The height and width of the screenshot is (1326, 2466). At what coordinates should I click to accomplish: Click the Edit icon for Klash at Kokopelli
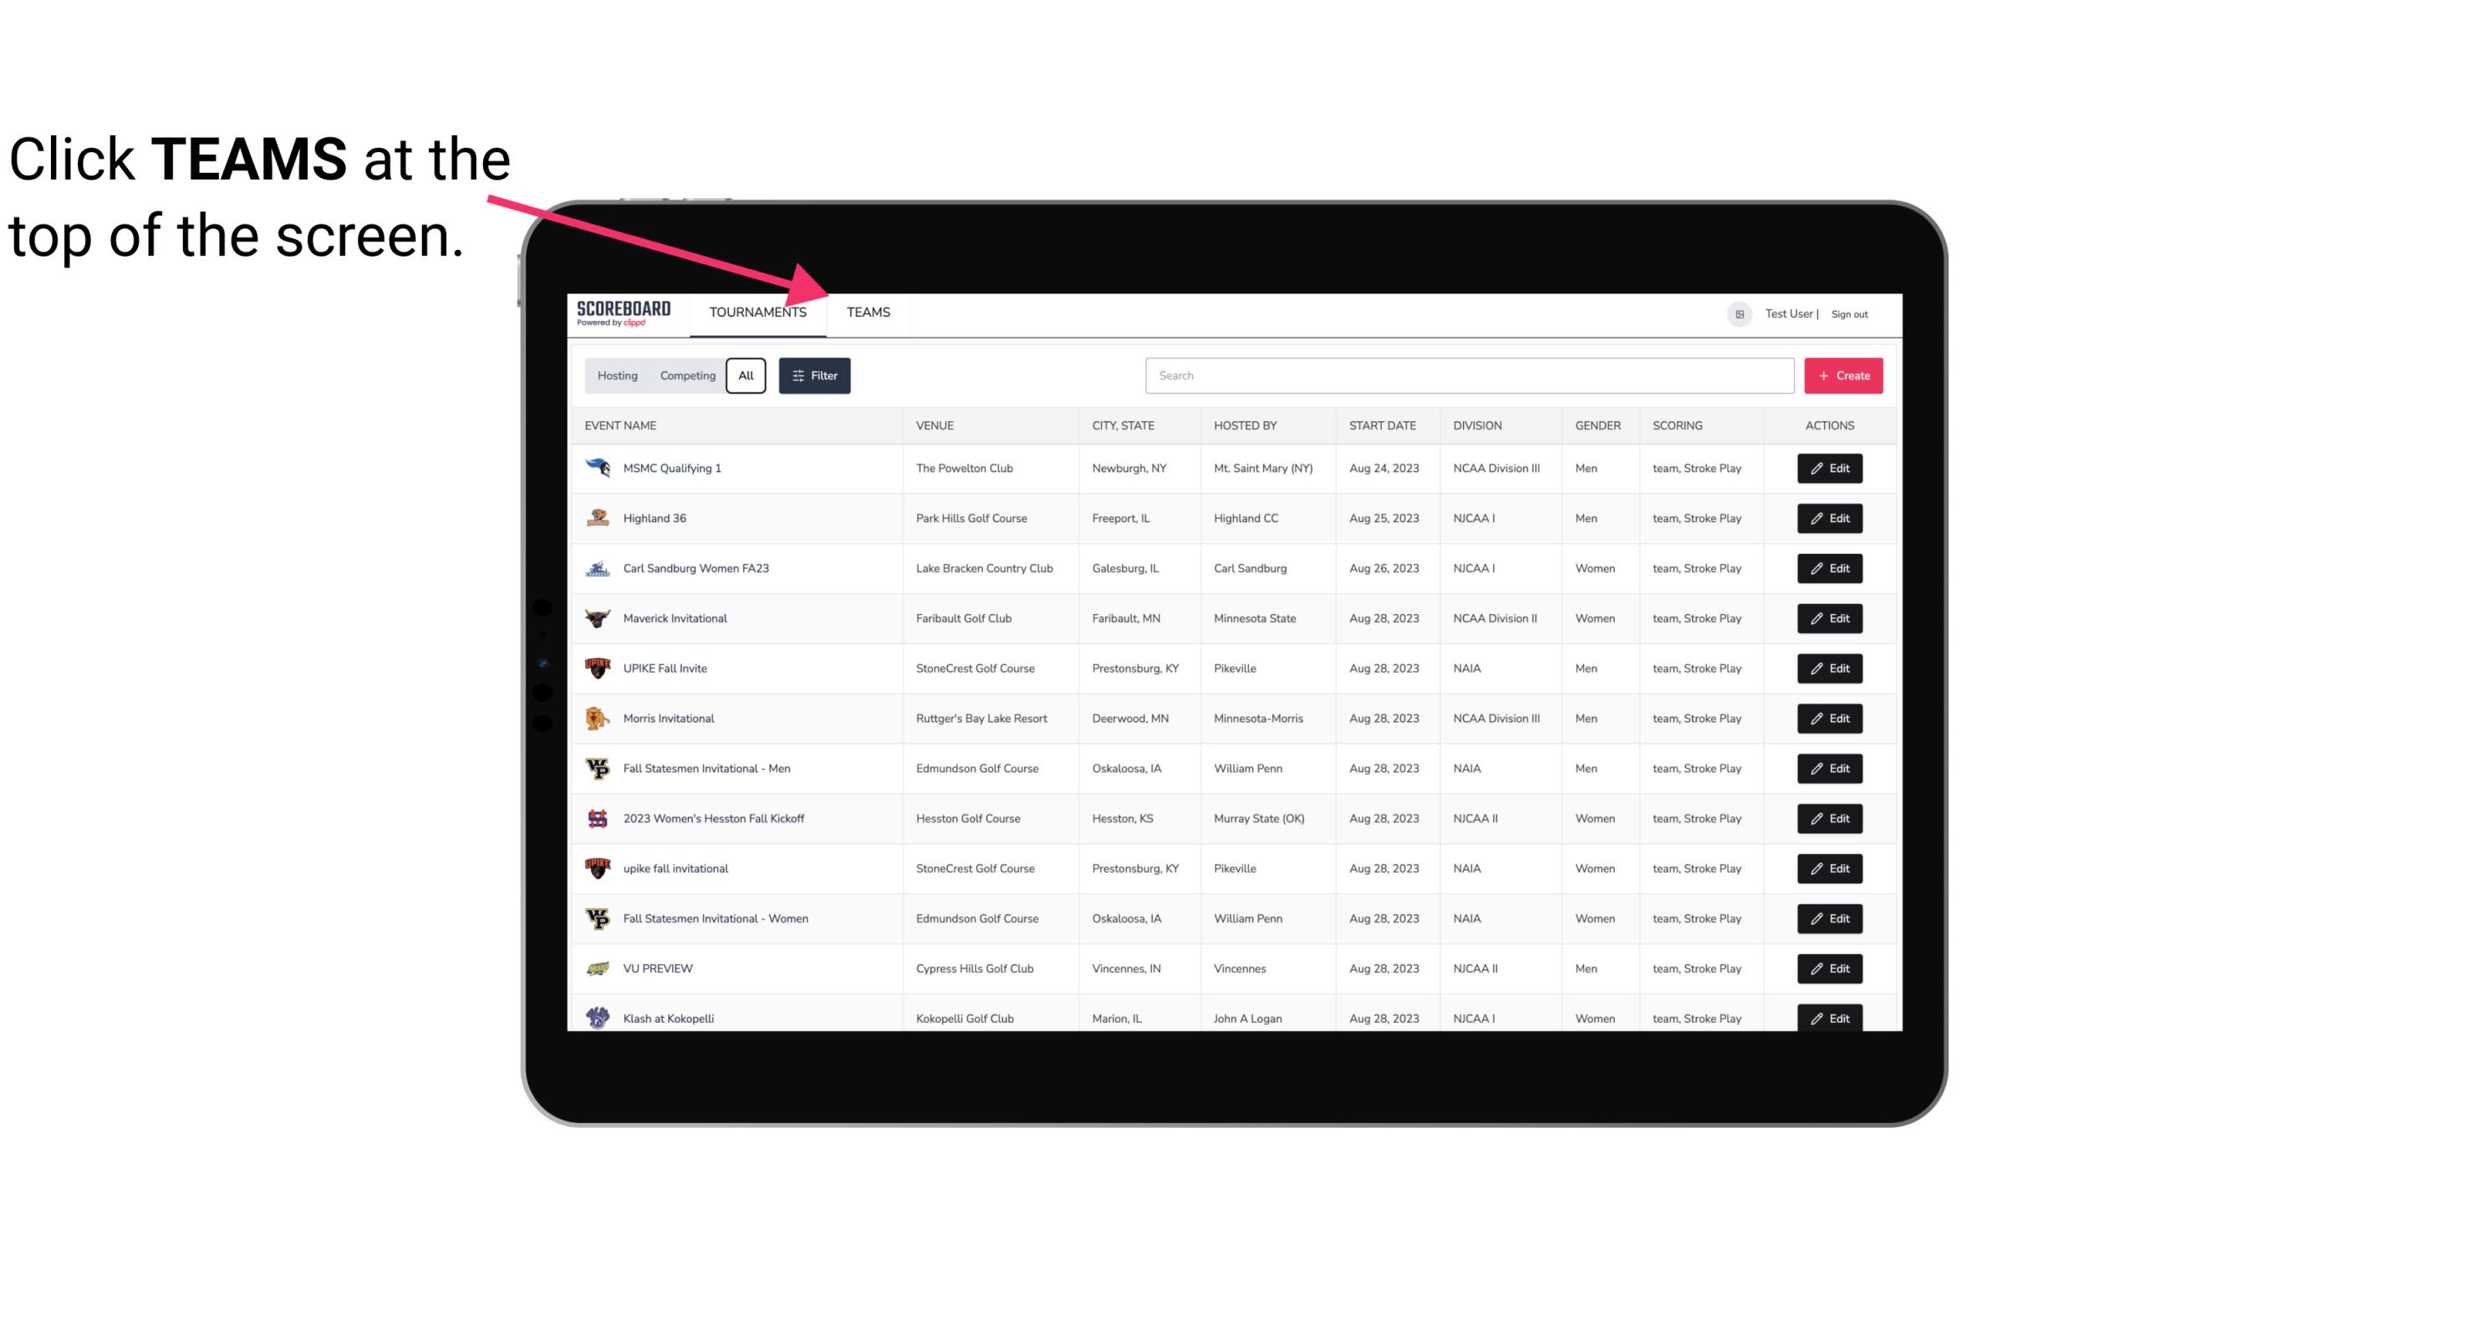(1831, 1018)
